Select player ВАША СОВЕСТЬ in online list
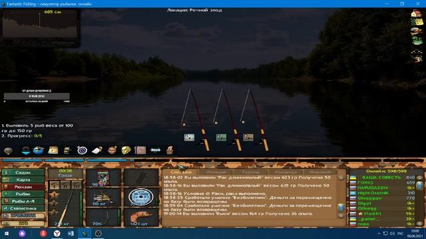The height and width of the screenshot is (239, 426). click(x=381, y=177)
